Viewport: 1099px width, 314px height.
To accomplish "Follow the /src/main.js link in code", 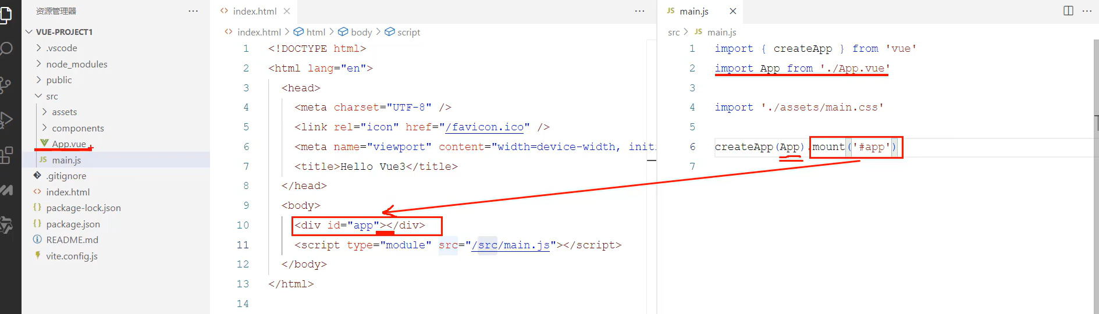I will pyautogui.click(x=511, y=245).
